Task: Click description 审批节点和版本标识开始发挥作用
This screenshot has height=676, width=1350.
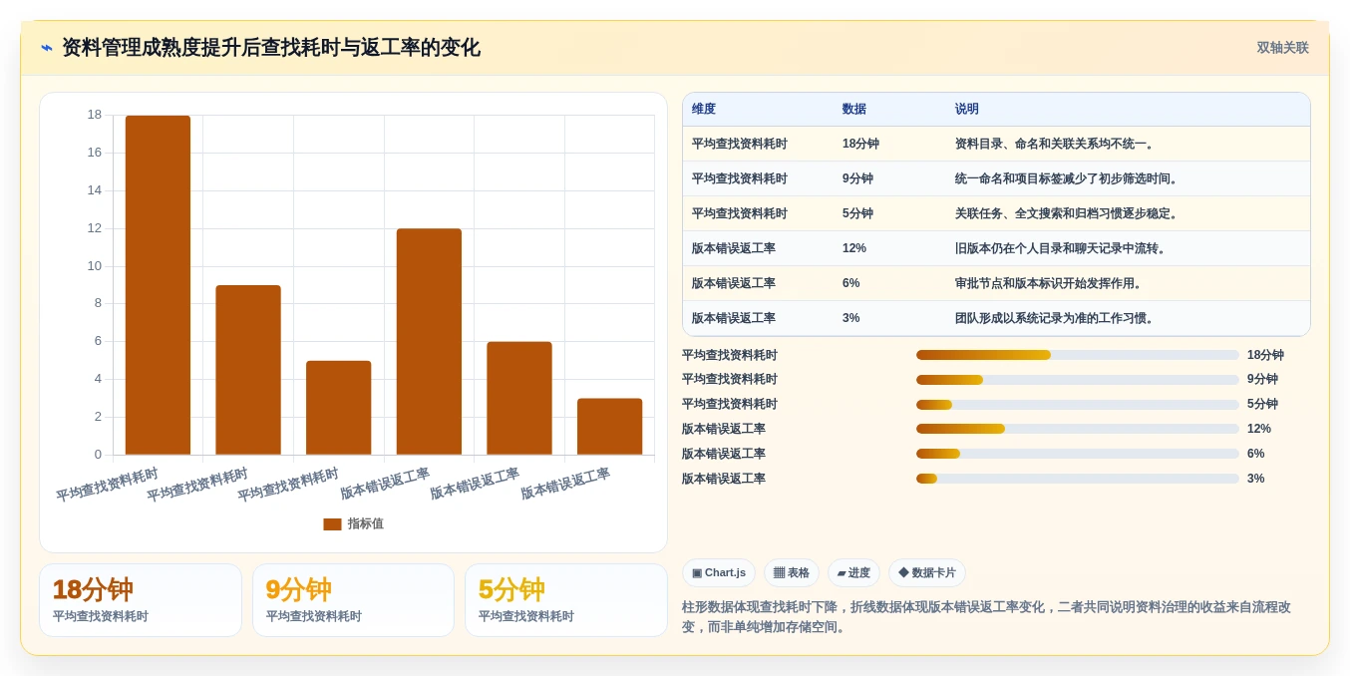Action: [1051, 283]
